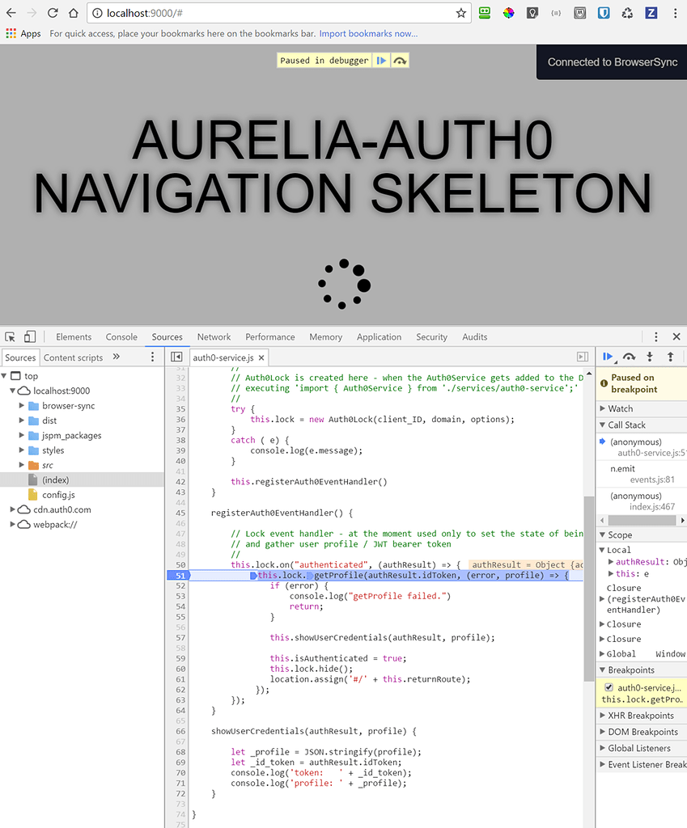Toggle the device toolbar in DevTools

29,336
